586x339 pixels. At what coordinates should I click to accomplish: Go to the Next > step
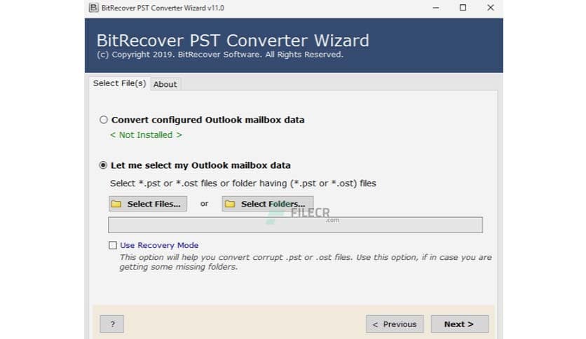click(460, 324)
